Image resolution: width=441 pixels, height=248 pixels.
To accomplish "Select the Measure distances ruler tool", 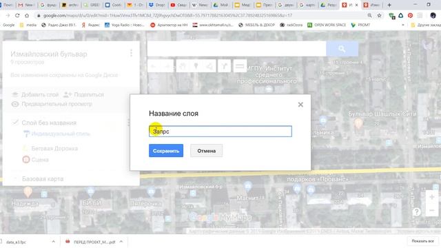I will coord(240,66).
